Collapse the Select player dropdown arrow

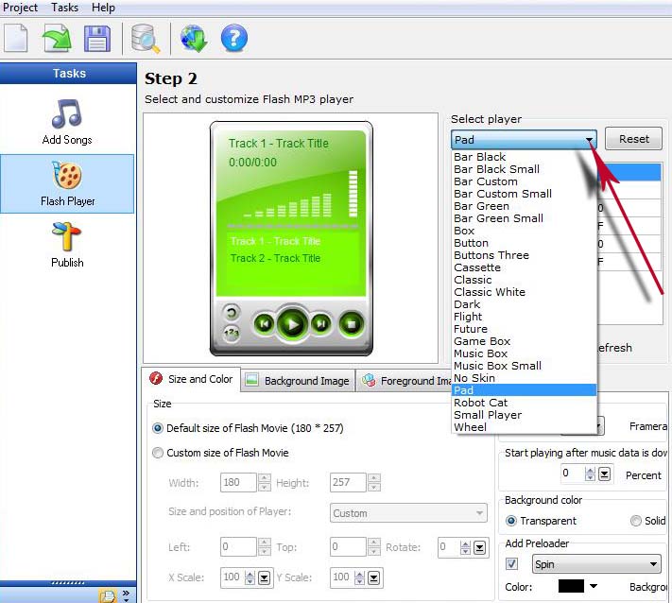589,140
